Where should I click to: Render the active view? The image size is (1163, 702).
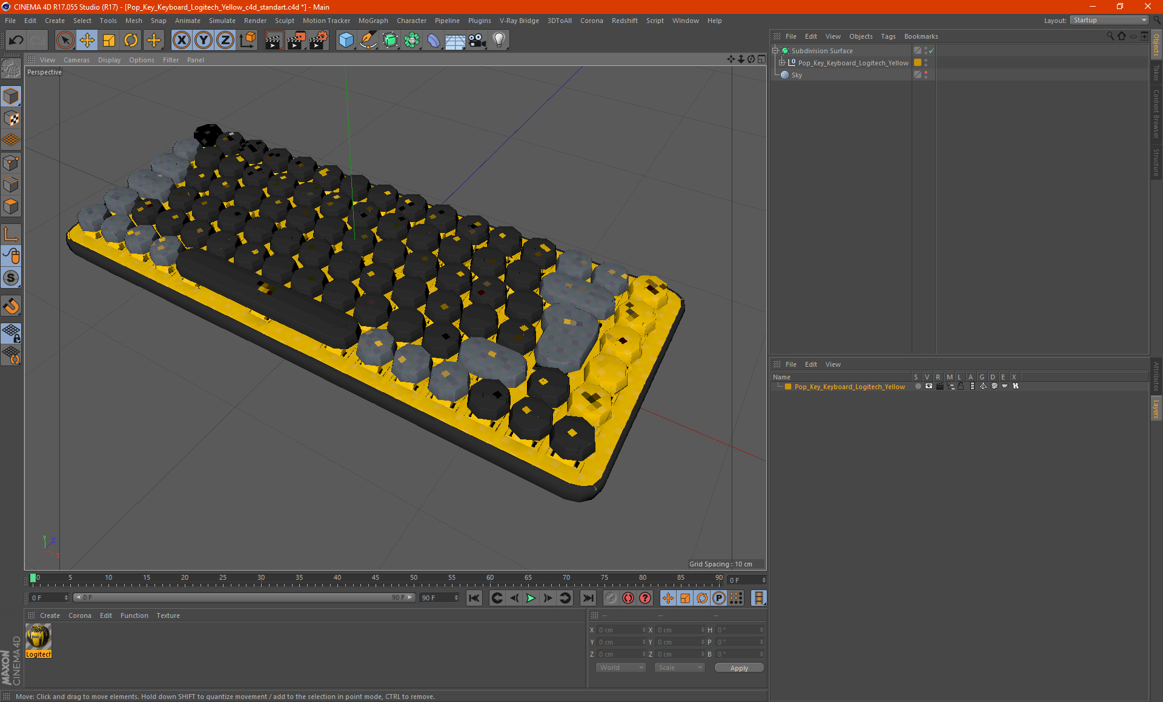point(274,41)
